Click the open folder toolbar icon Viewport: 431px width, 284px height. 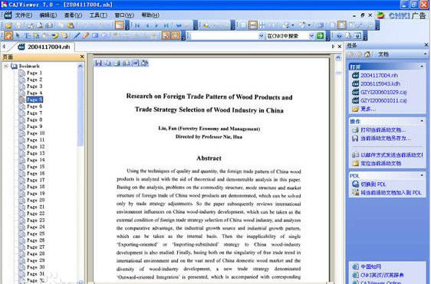[8, 25]
